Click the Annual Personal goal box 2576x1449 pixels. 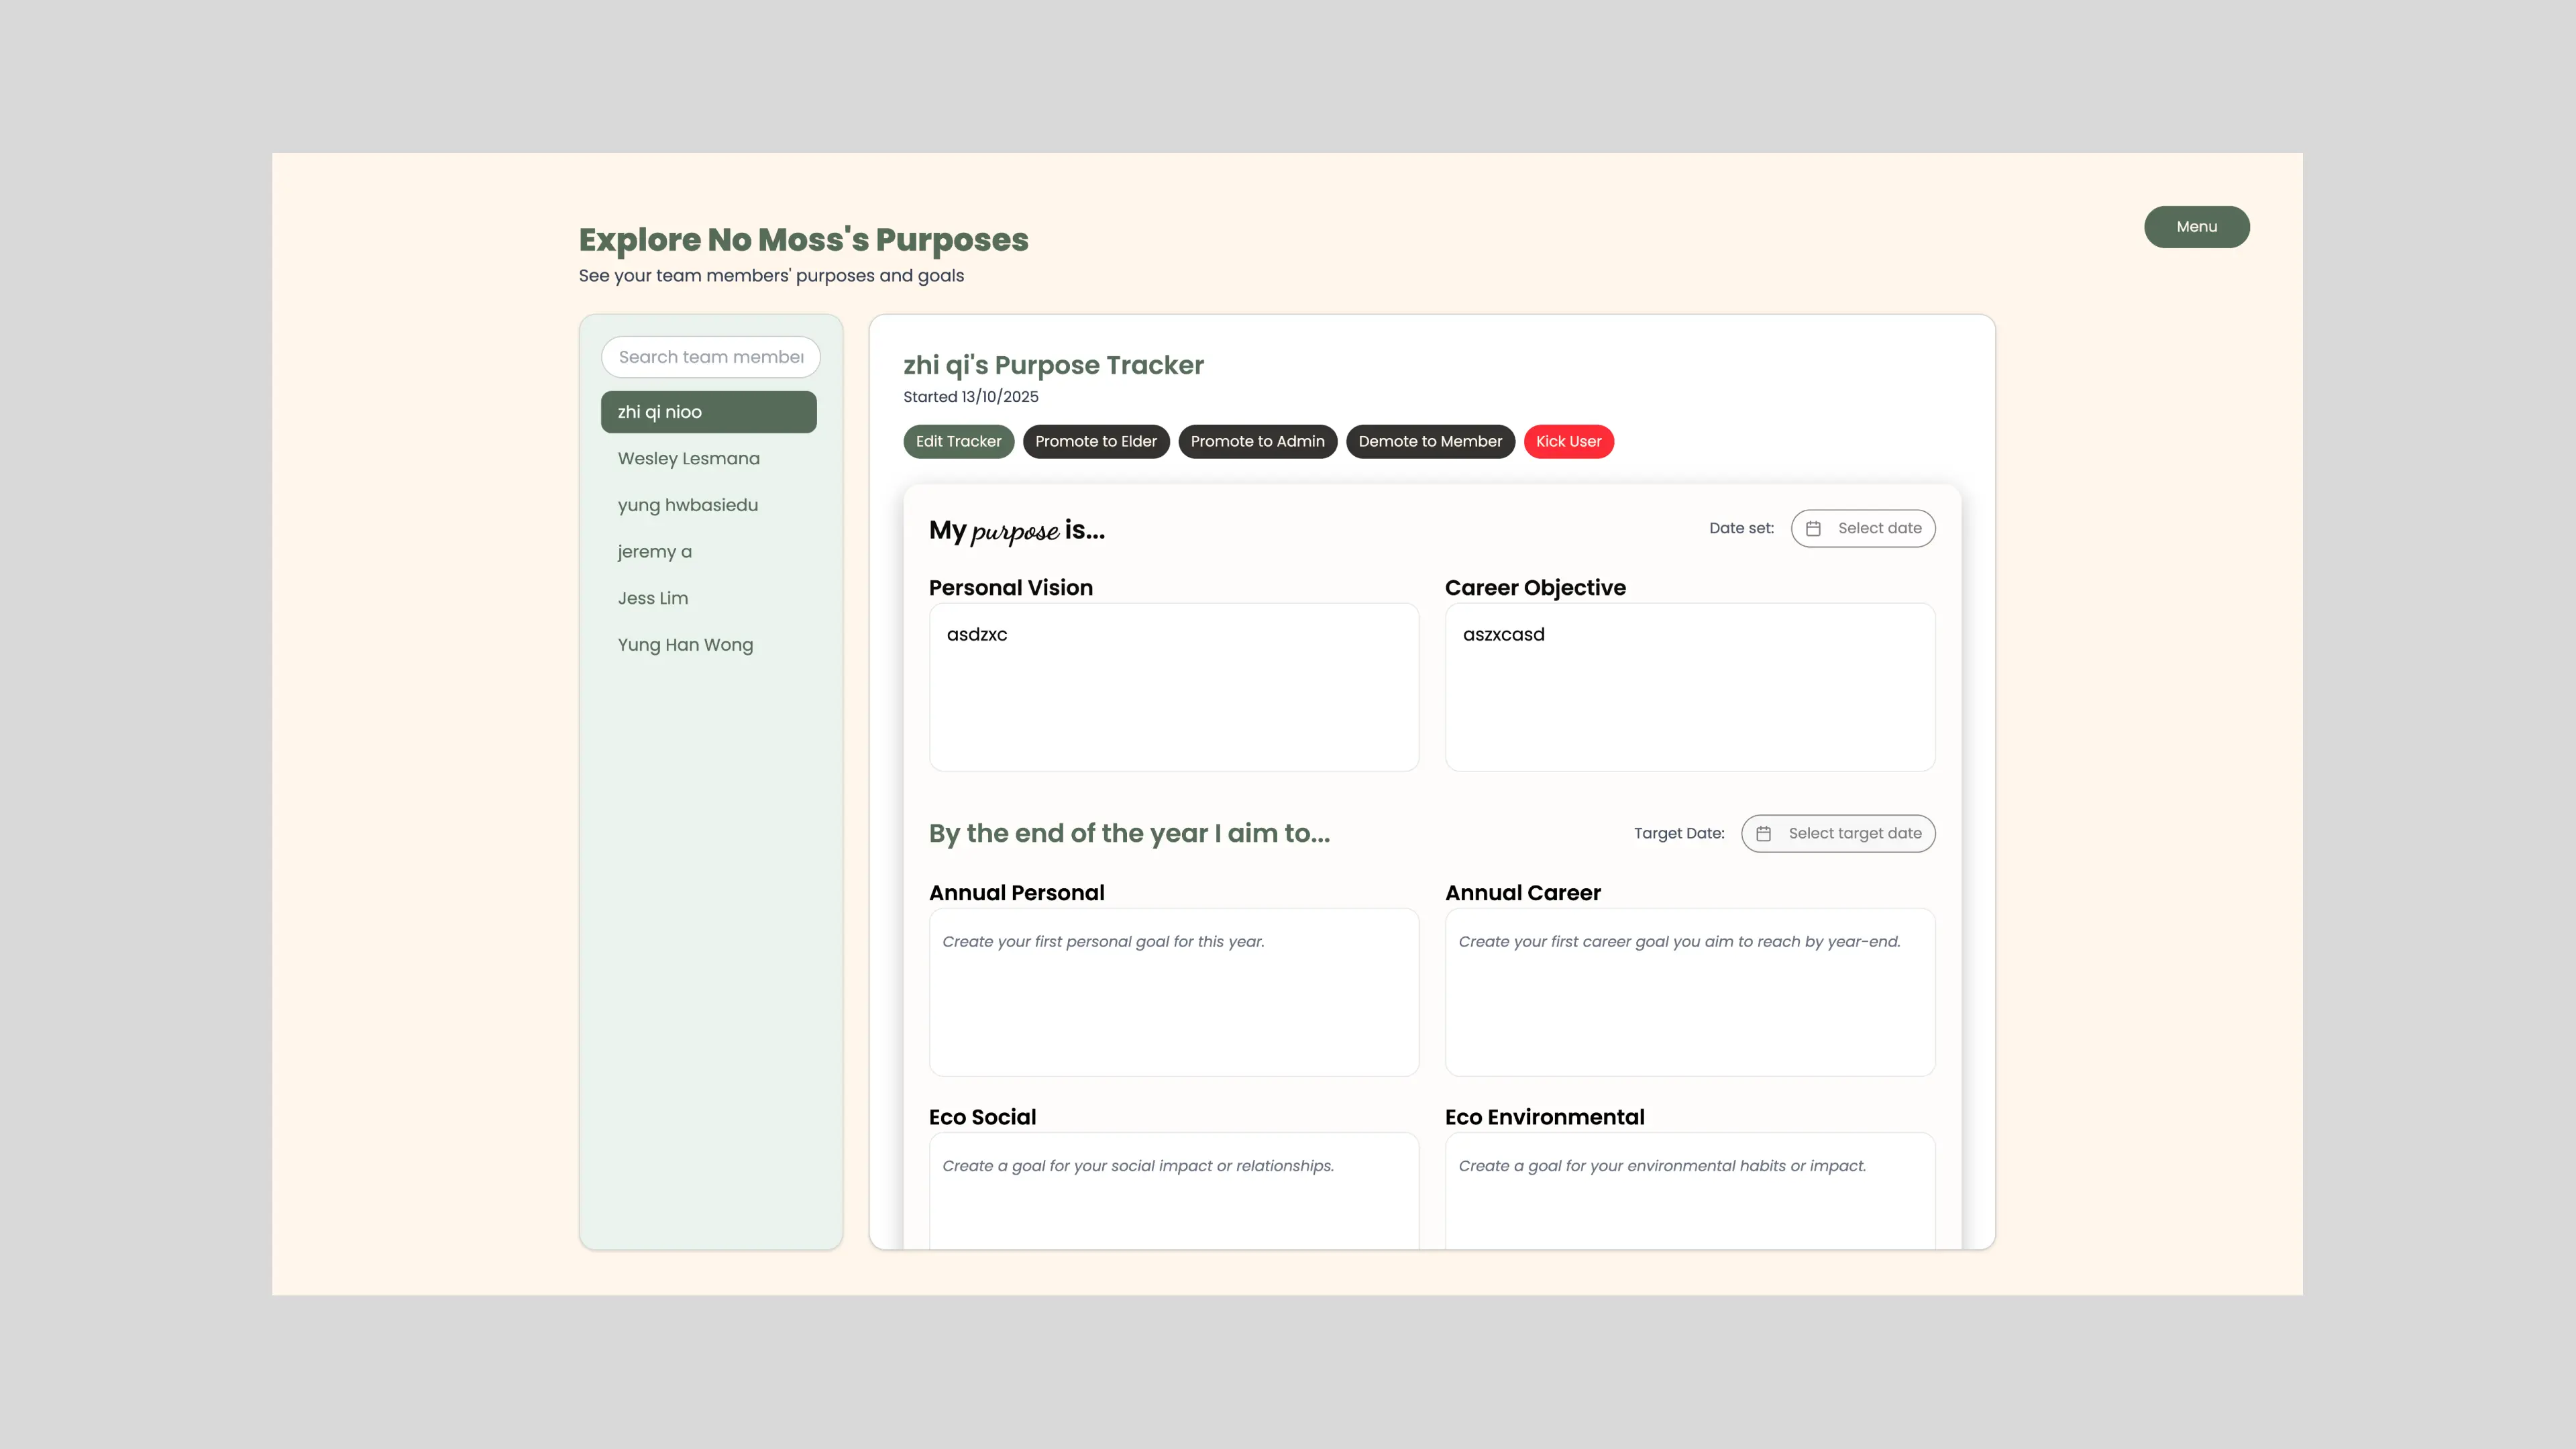pos(1173,992)
